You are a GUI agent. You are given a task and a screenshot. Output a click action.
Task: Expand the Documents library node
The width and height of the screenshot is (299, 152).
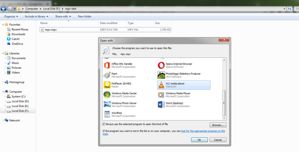click(x=5, y=58)
